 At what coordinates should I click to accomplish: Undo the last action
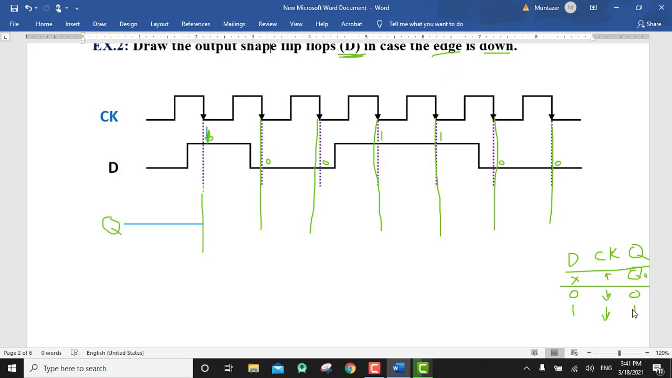tap(28, 8)
